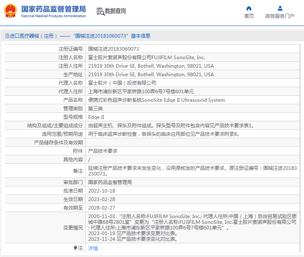Select the 产品名称 label
Viewport: 304px width, 257px height.
[73, 100]
